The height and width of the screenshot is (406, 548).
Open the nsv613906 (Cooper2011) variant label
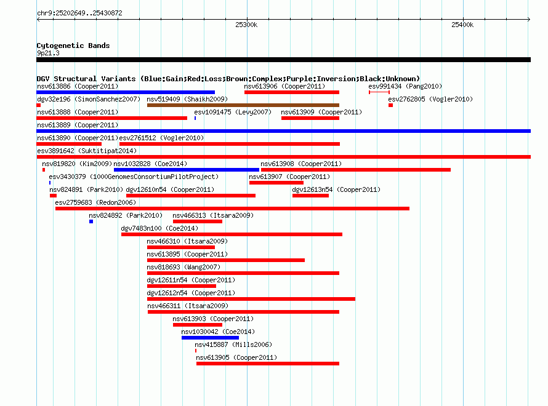284,86
